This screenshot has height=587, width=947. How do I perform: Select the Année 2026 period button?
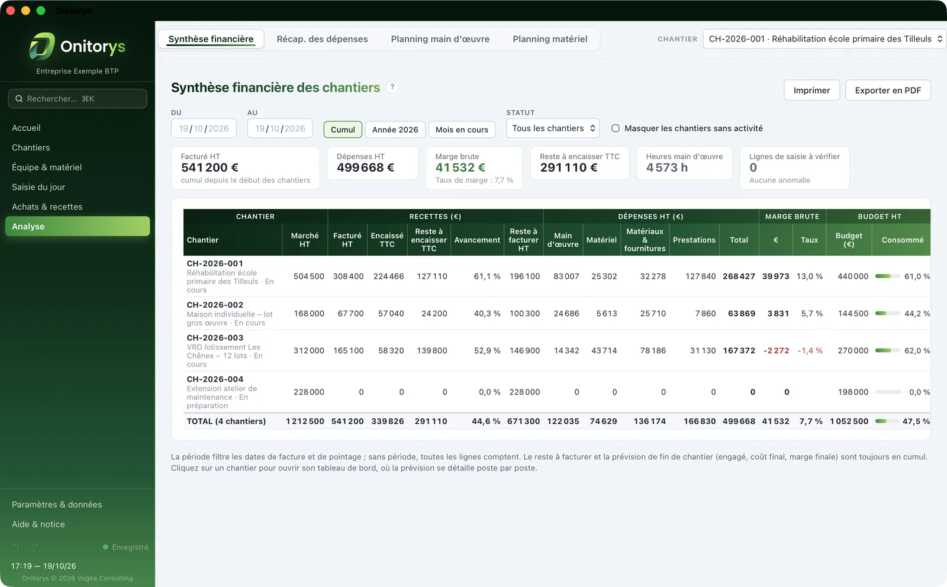point(395,130)
